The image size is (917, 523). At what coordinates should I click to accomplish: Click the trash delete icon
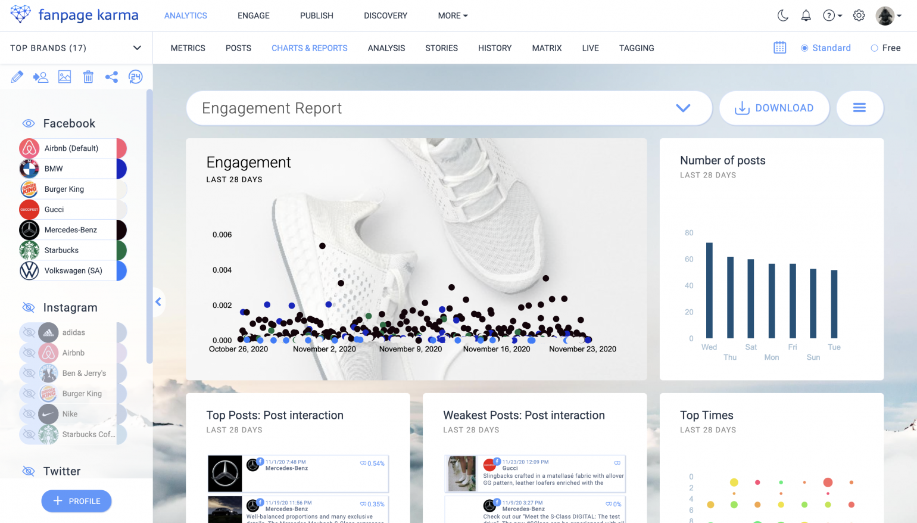(x=88, y=77)
